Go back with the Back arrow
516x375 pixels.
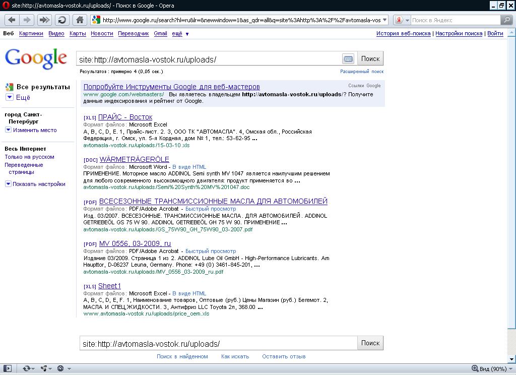12,20
